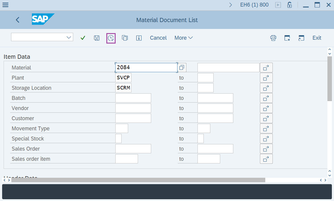Image resolution: width=334 pixels, height=201 pixels.
Task: Click Cancel in the toolbar
Action: click(158, 38)
